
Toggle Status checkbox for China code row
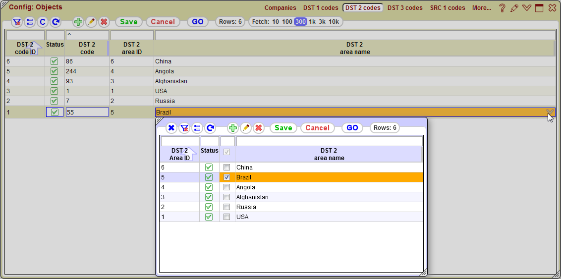[x=55, y=61]
